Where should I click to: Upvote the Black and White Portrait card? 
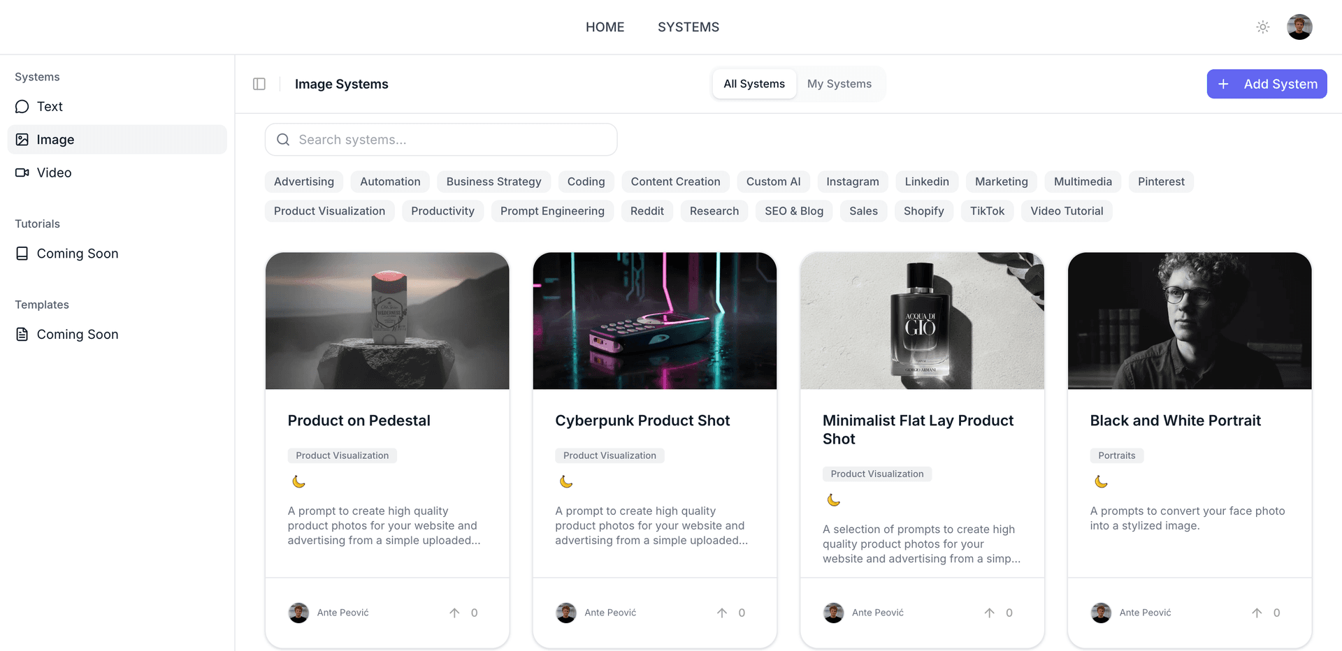[1257, 613]
